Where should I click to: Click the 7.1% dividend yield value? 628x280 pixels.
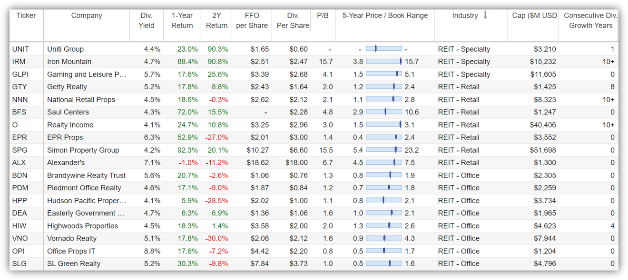click(152, 163)
